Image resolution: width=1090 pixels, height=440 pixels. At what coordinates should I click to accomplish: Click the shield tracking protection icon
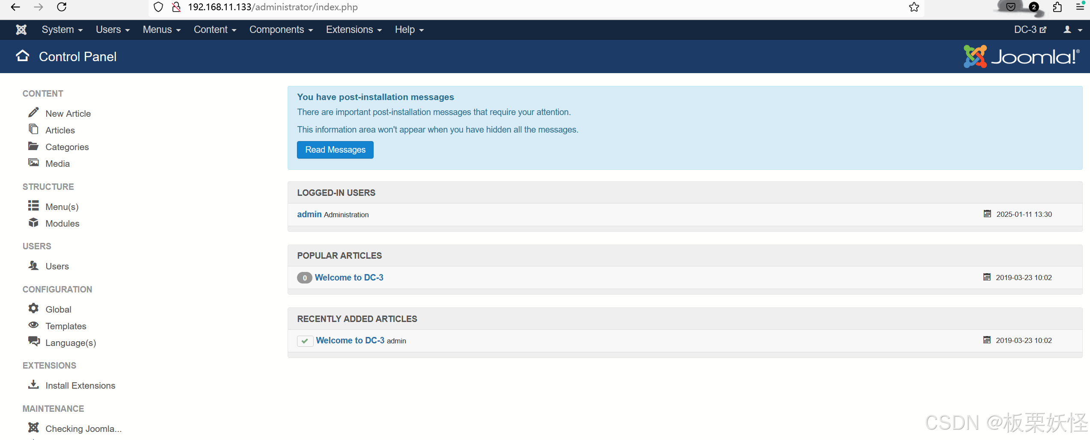[x=158, y=7]
